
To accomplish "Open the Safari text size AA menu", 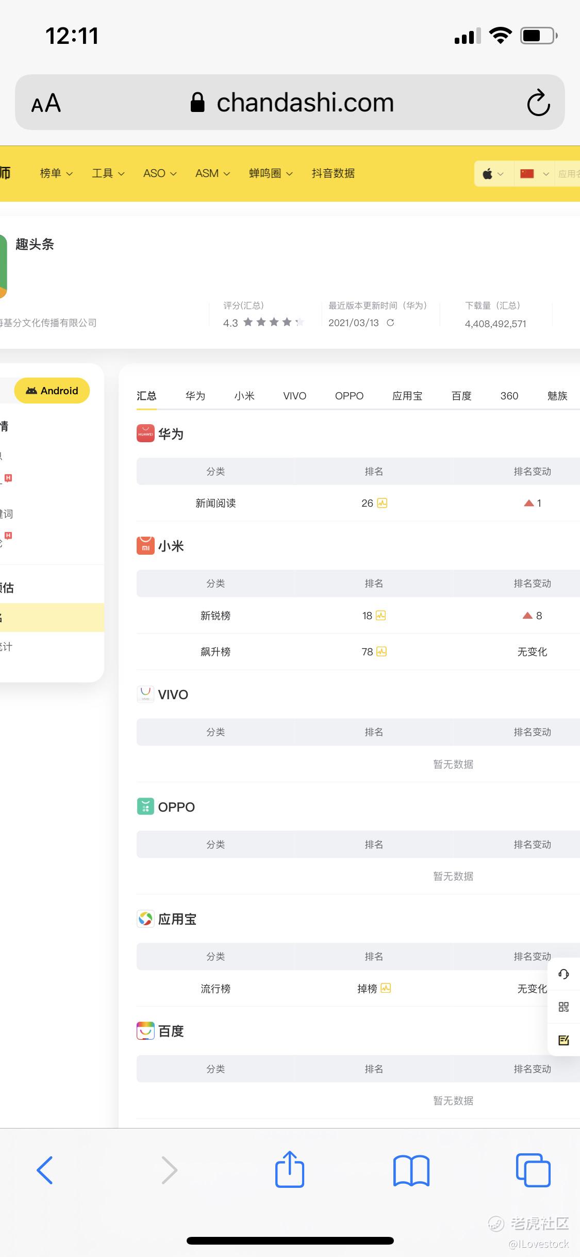I will (46, 103).
